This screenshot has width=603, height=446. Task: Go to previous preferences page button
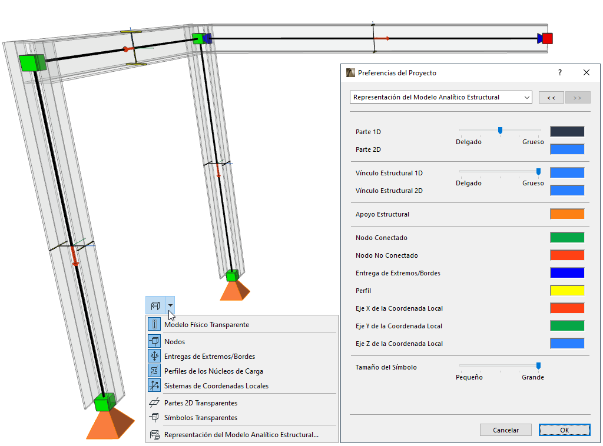coord(551,98)
